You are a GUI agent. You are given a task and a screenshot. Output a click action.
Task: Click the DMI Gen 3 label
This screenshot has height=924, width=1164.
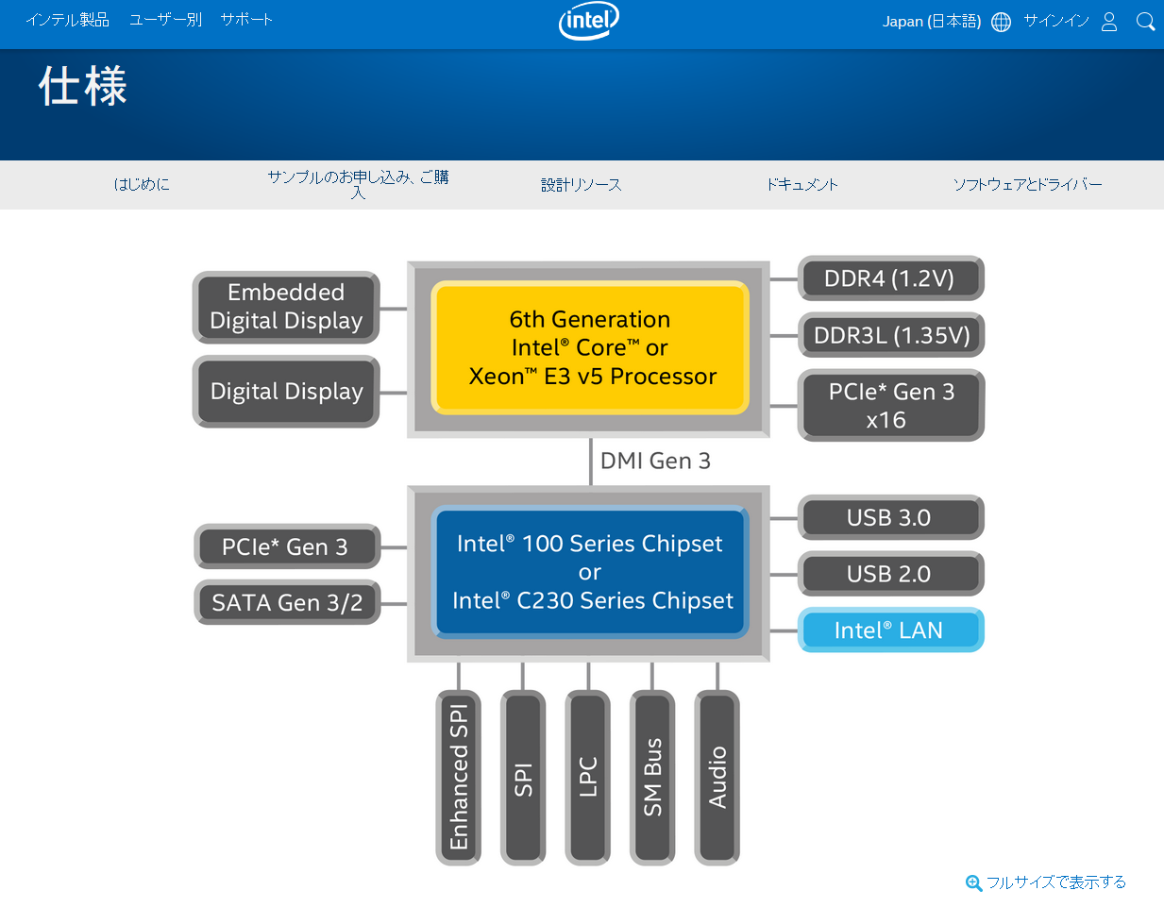point(655,461)
